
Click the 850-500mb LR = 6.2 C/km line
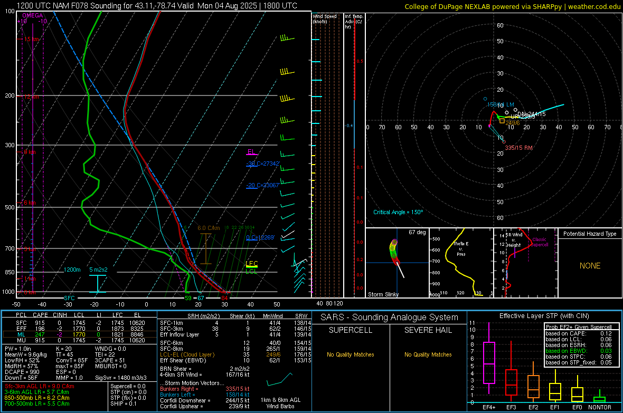click(x=37, y=398)
